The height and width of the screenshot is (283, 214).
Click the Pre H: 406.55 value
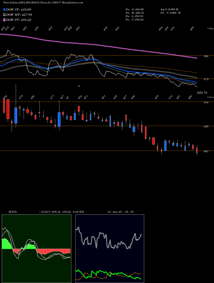click(134, 13)
